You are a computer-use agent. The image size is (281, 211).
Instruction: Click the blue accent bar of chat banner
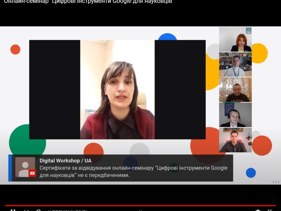coord(10,168)
